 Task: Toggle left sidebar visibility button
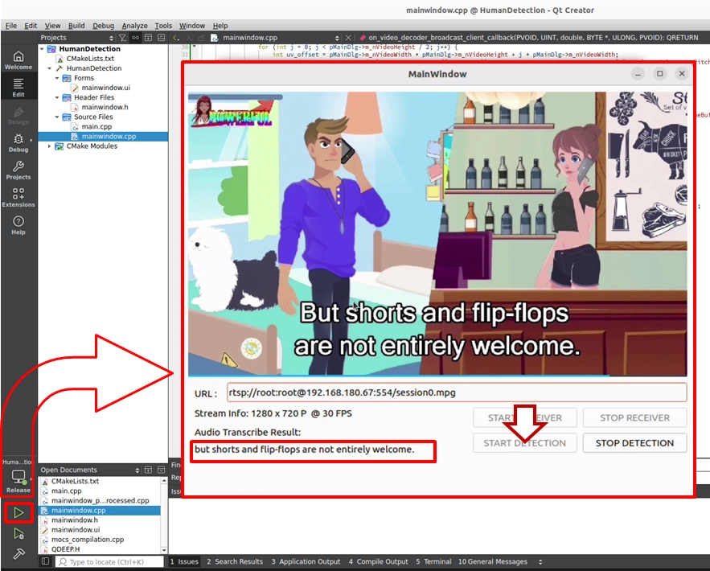(x=45, y=561)
